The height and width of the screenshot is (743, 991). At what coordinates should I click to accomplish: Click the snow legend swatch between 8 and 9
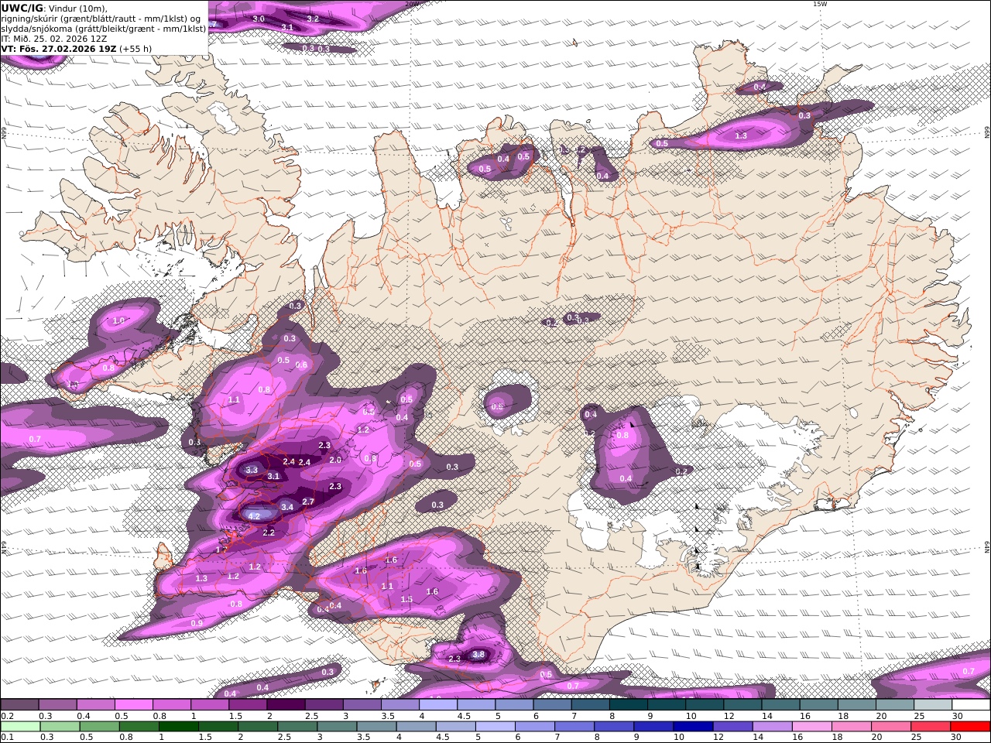pos(628,705)
